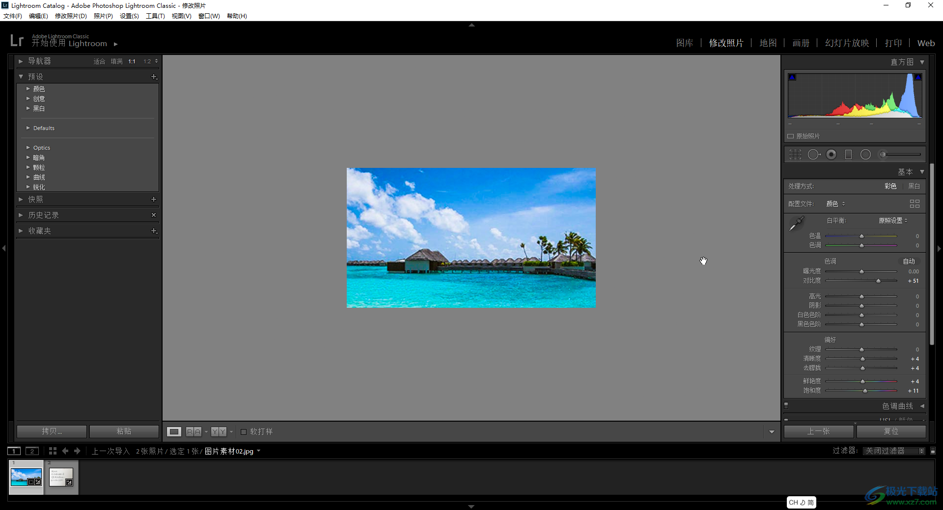Screen dimensions: 943x510
Task: Click the 粘贴 paste settings button
Action: point(124,431)
